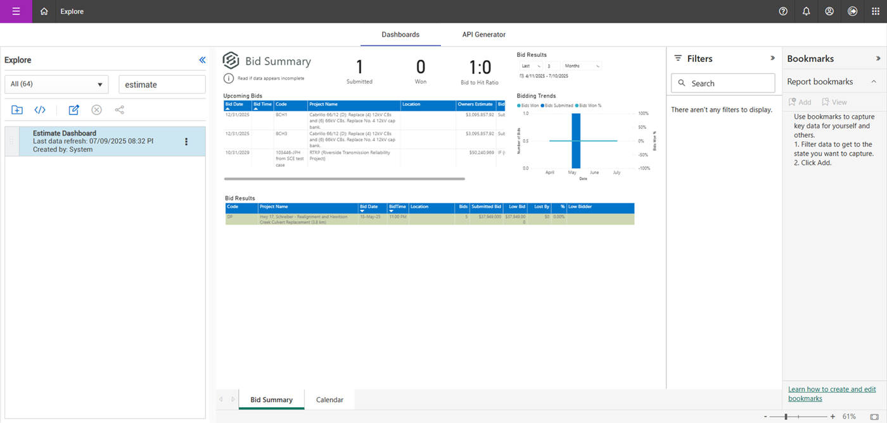Open the Months period dropdown
887x423 pixels.
pos(582,66)
